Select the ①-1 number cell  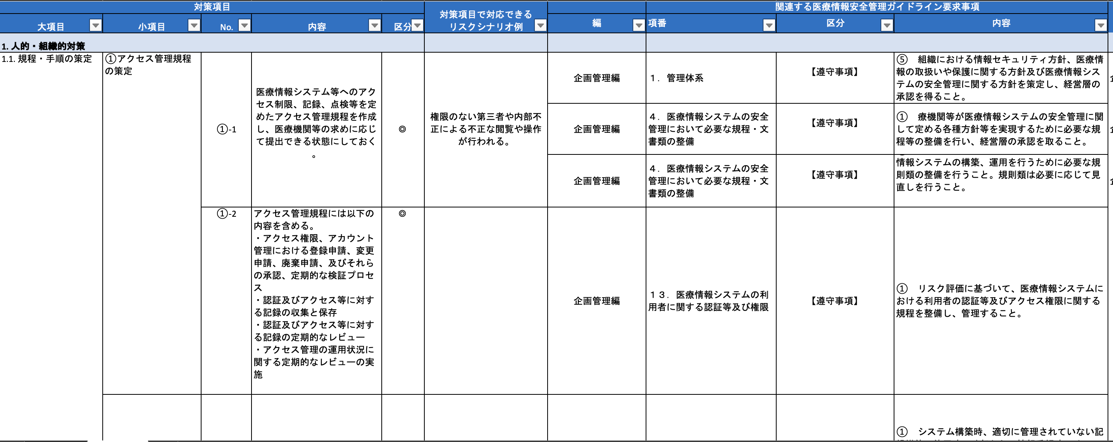(226, 129)
